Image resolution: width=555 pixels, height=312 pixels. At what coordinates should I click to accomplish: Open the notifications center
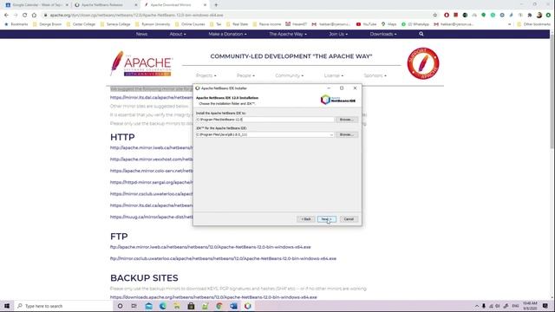click(545, 306)
